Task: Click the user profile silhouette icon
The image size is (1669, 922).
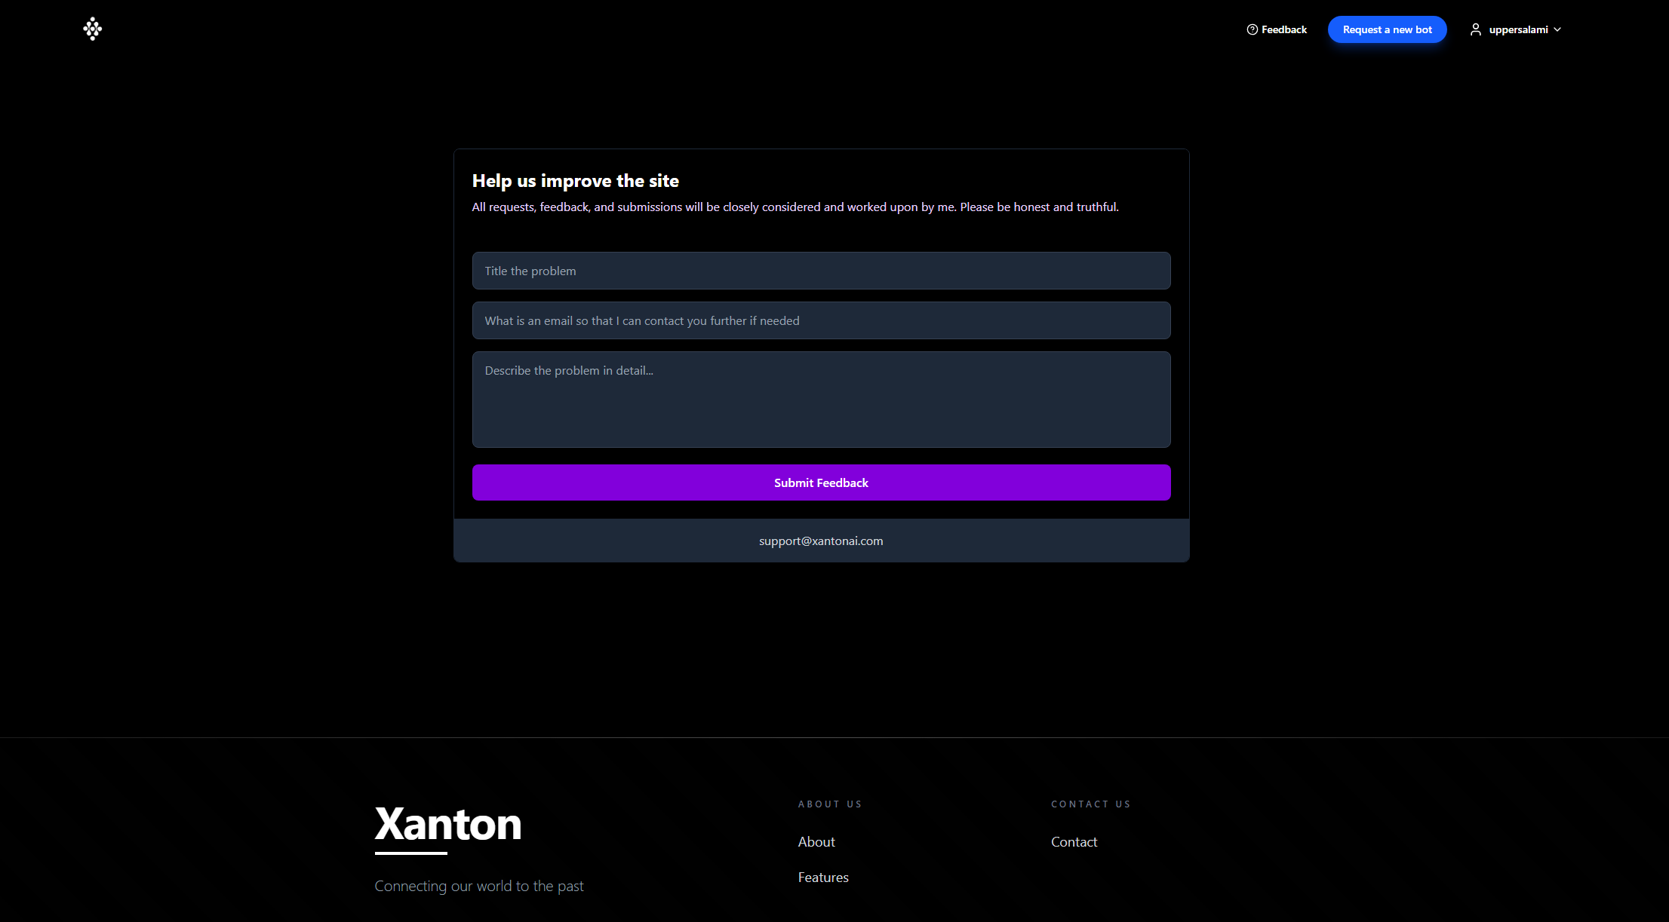Action: point(1475,29)
